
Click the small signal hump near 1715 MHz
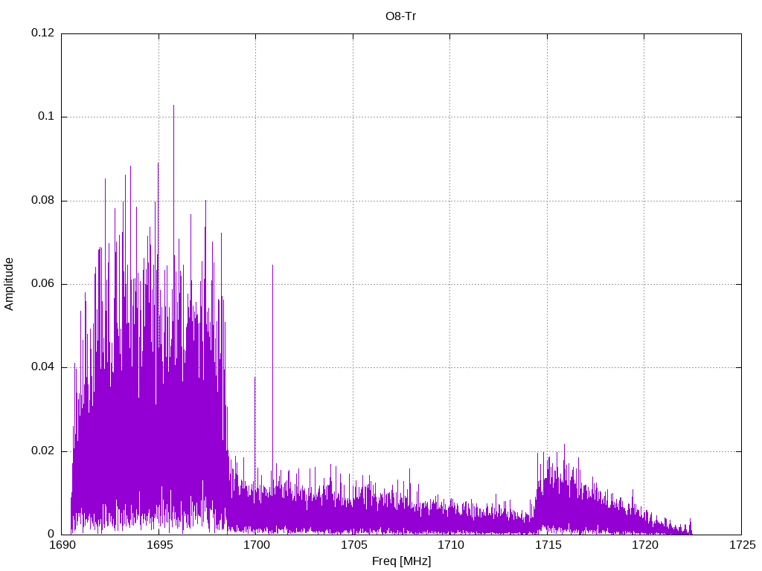click(566, 491)
